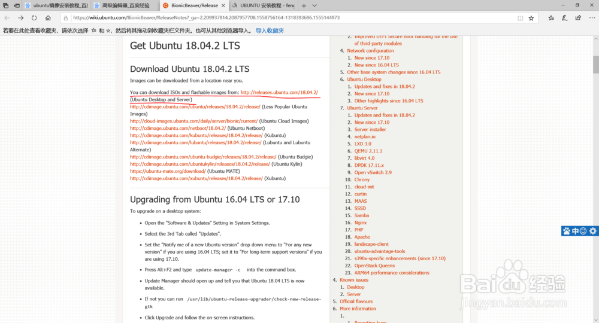Toggle IME Chinese mode 中 button
The image size is (599, 323).
click(x=575, y=231)
